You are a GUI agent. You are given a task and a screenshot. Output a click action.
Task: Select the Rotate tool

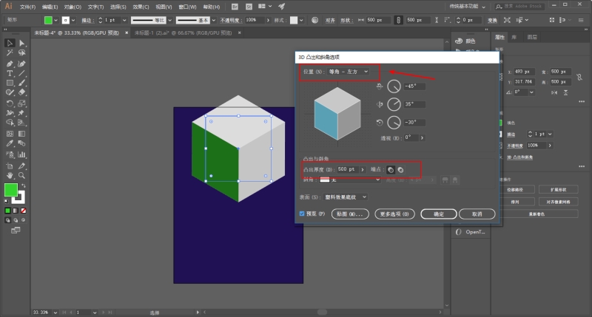pos(10,103)
